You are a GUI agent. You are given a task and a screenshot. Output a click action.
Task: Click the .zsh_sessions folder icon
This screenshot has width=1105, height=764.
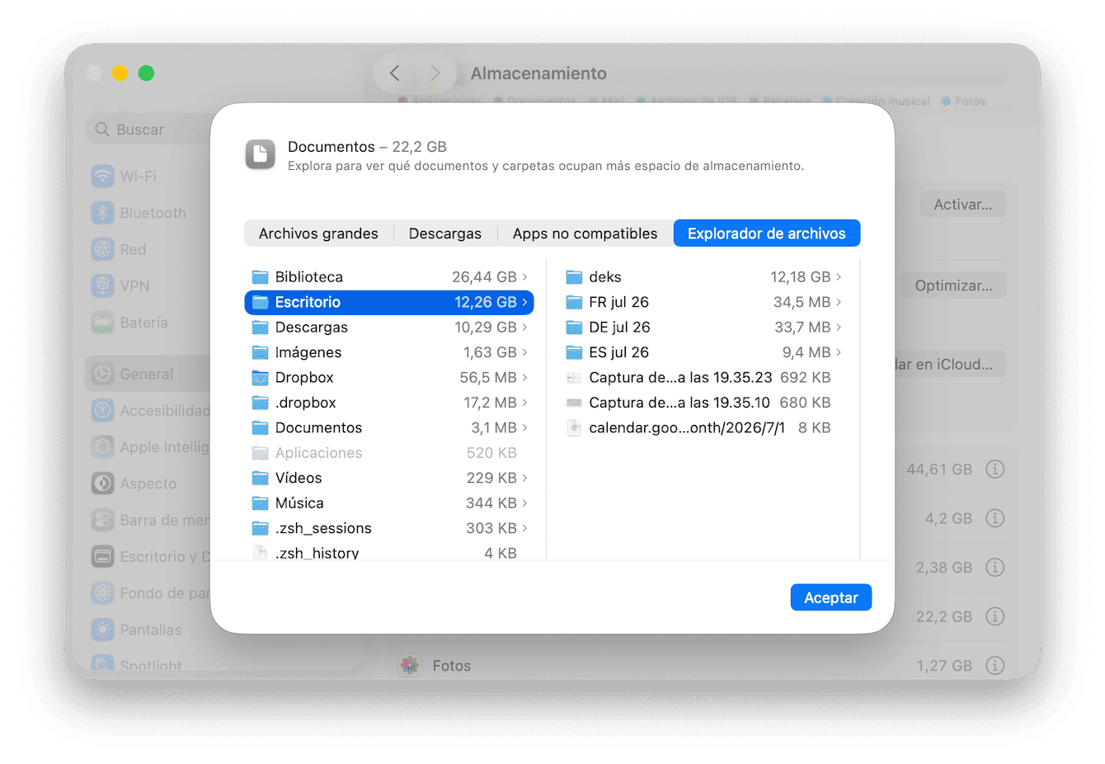[x=261, y=529]
